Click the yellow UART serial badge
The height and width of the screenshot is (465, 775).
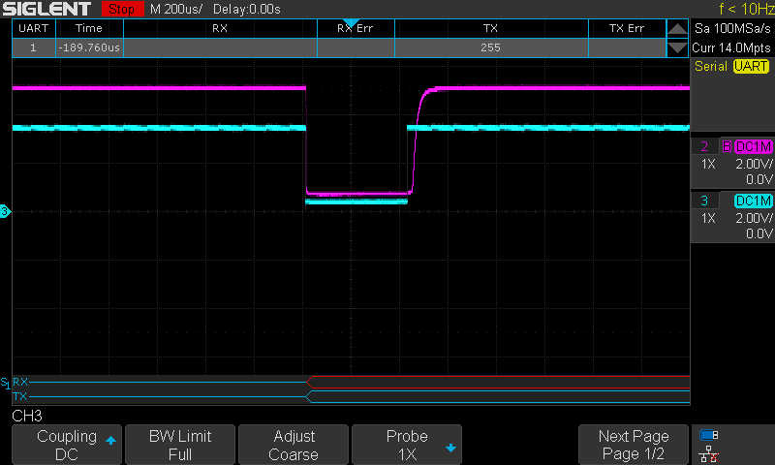click(750, 66)
